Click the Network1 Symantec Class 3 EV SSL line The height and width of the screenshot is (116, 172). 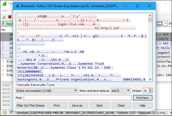coord(65,68)
